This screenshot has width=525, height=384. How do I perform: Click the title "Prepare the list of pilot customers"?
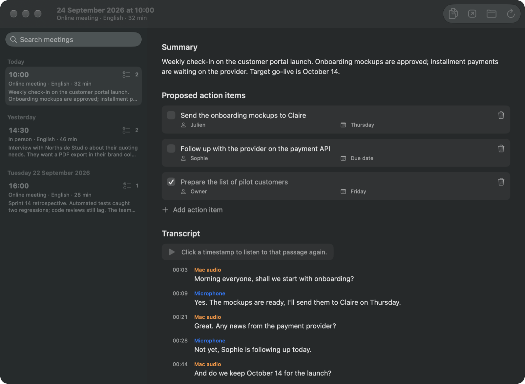tap(234, 182)
